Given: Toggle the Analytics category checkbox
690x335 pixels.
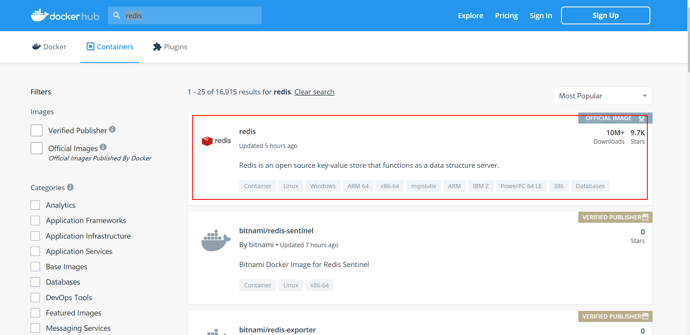Looking at the screenshot, I should (x=35, y=205).
